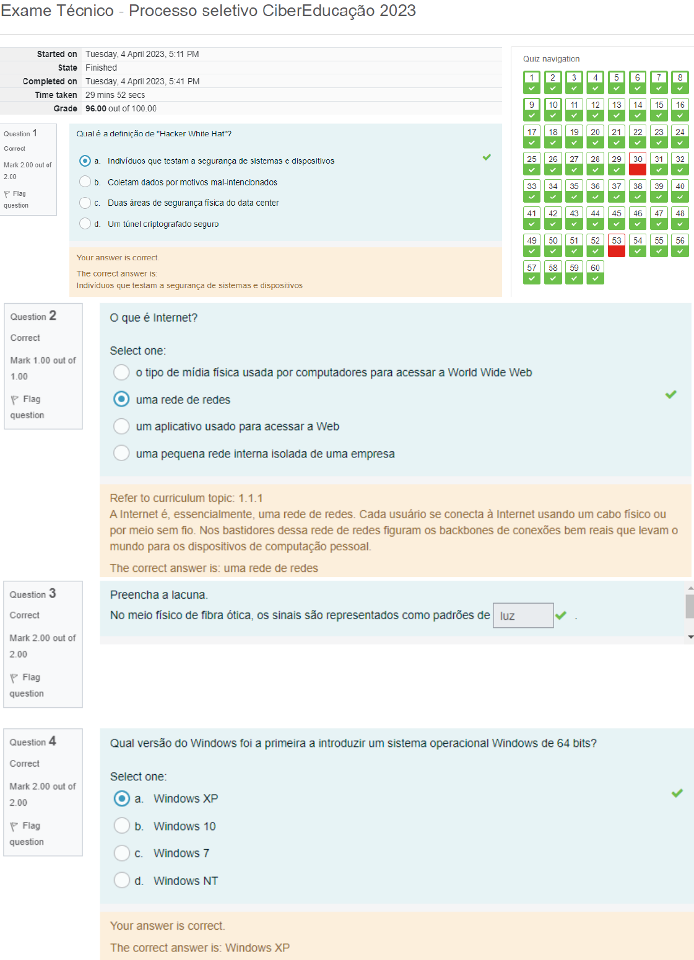The width and height of the screenshot is (694, 960).
Task: Navigate to question 25 in quiz navigation
Action: pos(532,164)
